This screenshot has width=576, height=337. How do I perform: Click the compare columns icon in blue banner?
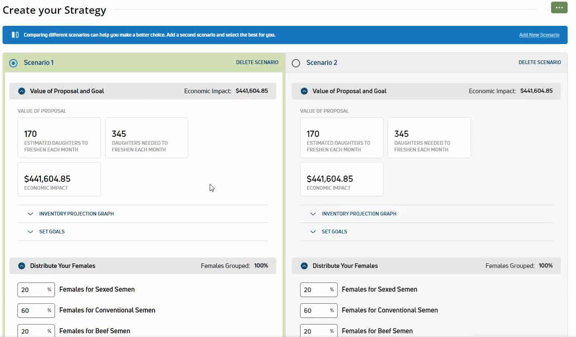click(15, 35)
